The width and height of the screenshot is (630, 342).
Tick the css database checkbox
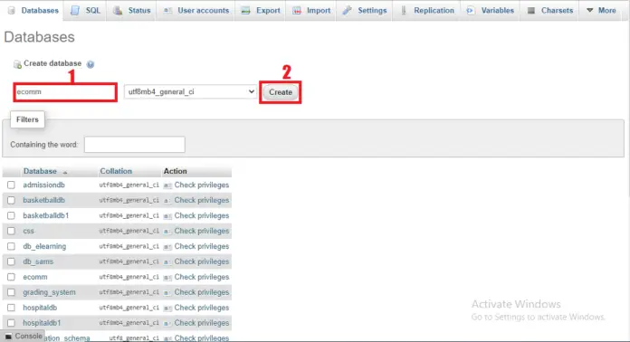11,231
